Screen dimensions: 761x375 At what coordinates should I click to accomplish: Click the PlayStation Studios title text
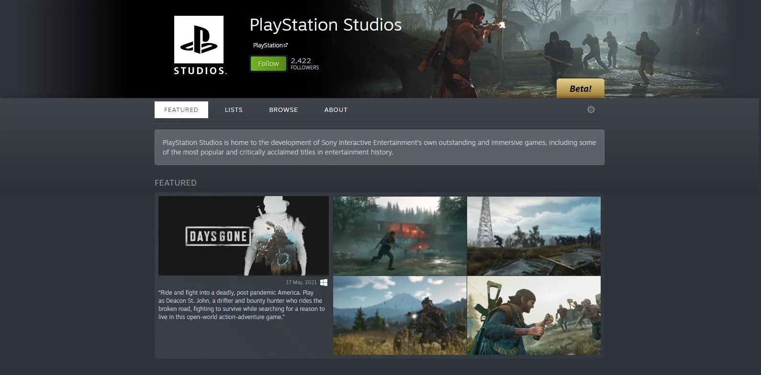click(325, 25)
